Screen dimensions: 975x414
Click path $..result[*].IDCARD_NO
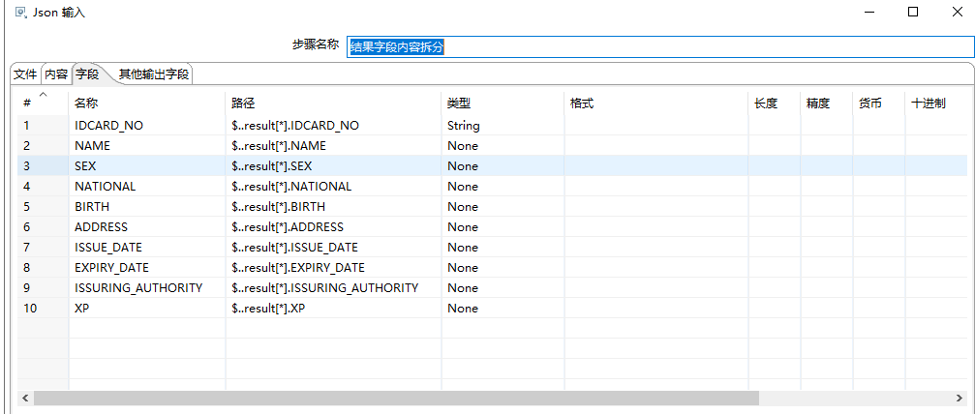[333, 126]
